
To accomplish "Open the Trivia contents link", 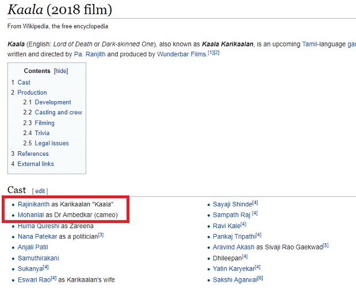I will pyautogui.click(x=42, y=133).
